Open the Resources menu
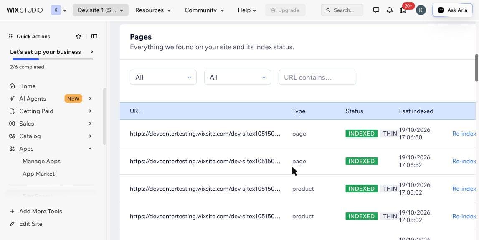Viewport: 479px width, 240px height. 153,10
